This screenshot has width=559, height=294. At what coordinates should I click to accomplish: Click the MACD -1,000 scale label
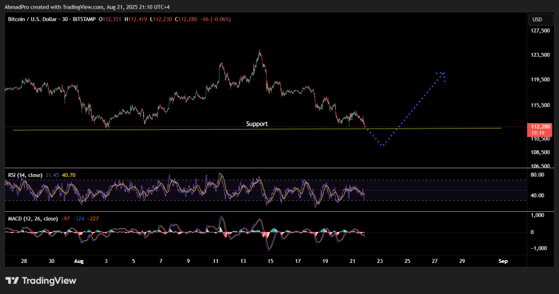point(538,248)
